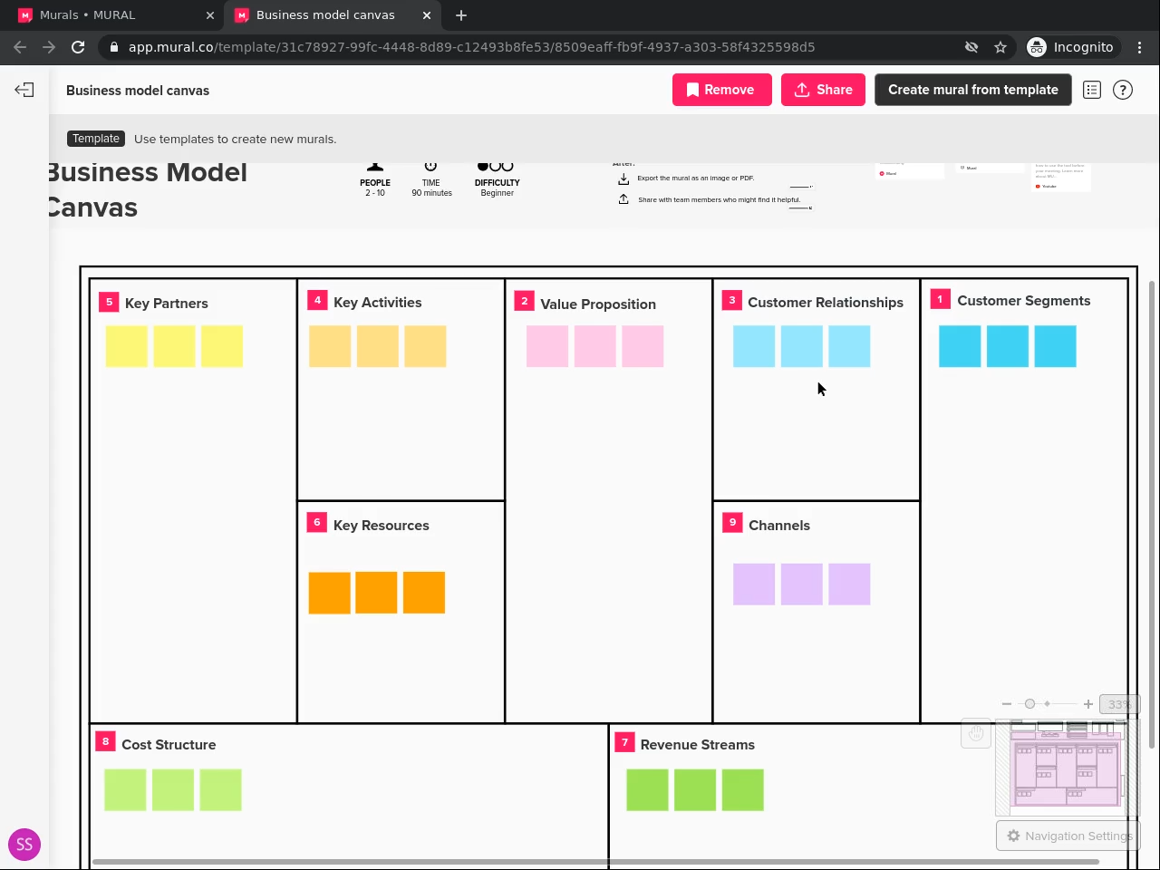Click the Remove button
The height and width of the screenshot is (870, 1160).
pyautogui.click(x=721, y=90)
